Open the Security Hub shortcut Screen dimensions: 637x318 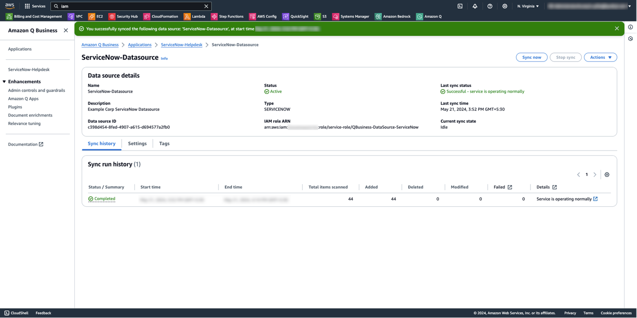click(x=123, y=16)
